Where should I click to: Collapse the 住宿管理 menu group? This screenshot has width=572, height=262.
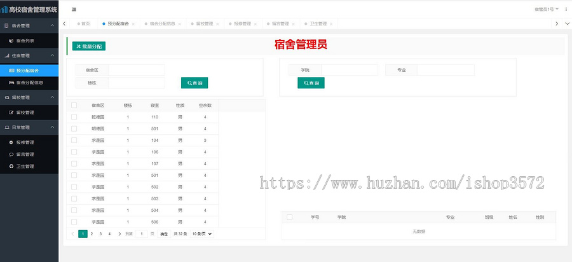(52, 55)
